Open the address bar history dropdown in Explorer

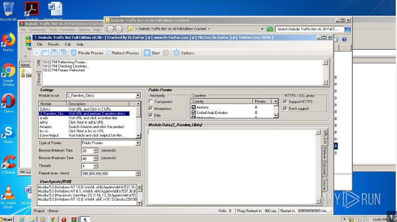pos(262,29)
